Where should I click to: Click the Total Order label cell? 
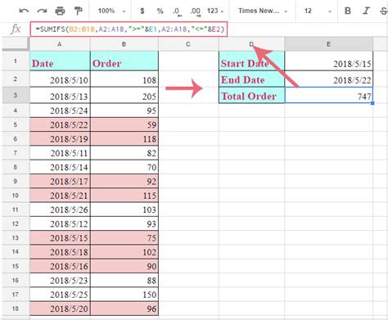[x=251, y=96]
